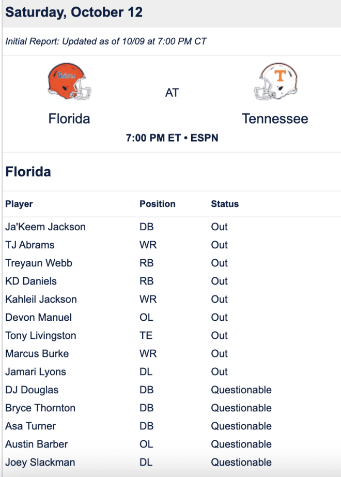This screenshot has width=341, height=477.
Task: Click the Status column header
Action: click(x=225, y=204)
